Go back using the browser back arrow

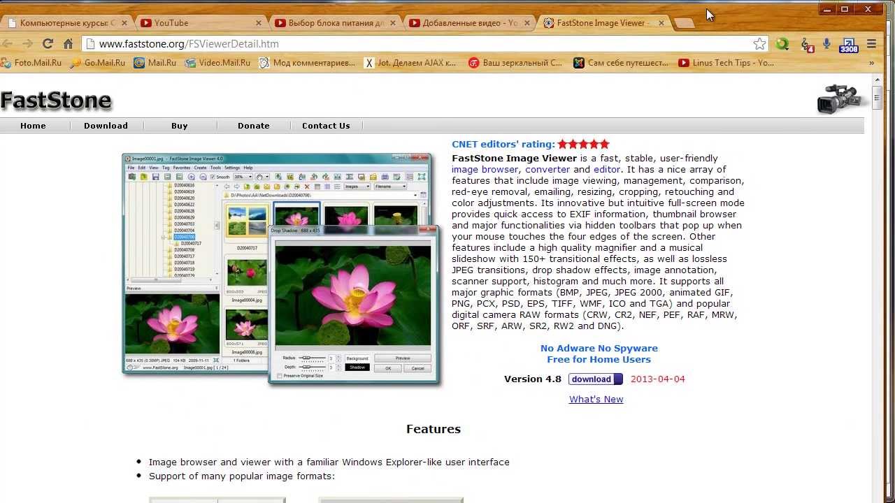pos(8,43)
